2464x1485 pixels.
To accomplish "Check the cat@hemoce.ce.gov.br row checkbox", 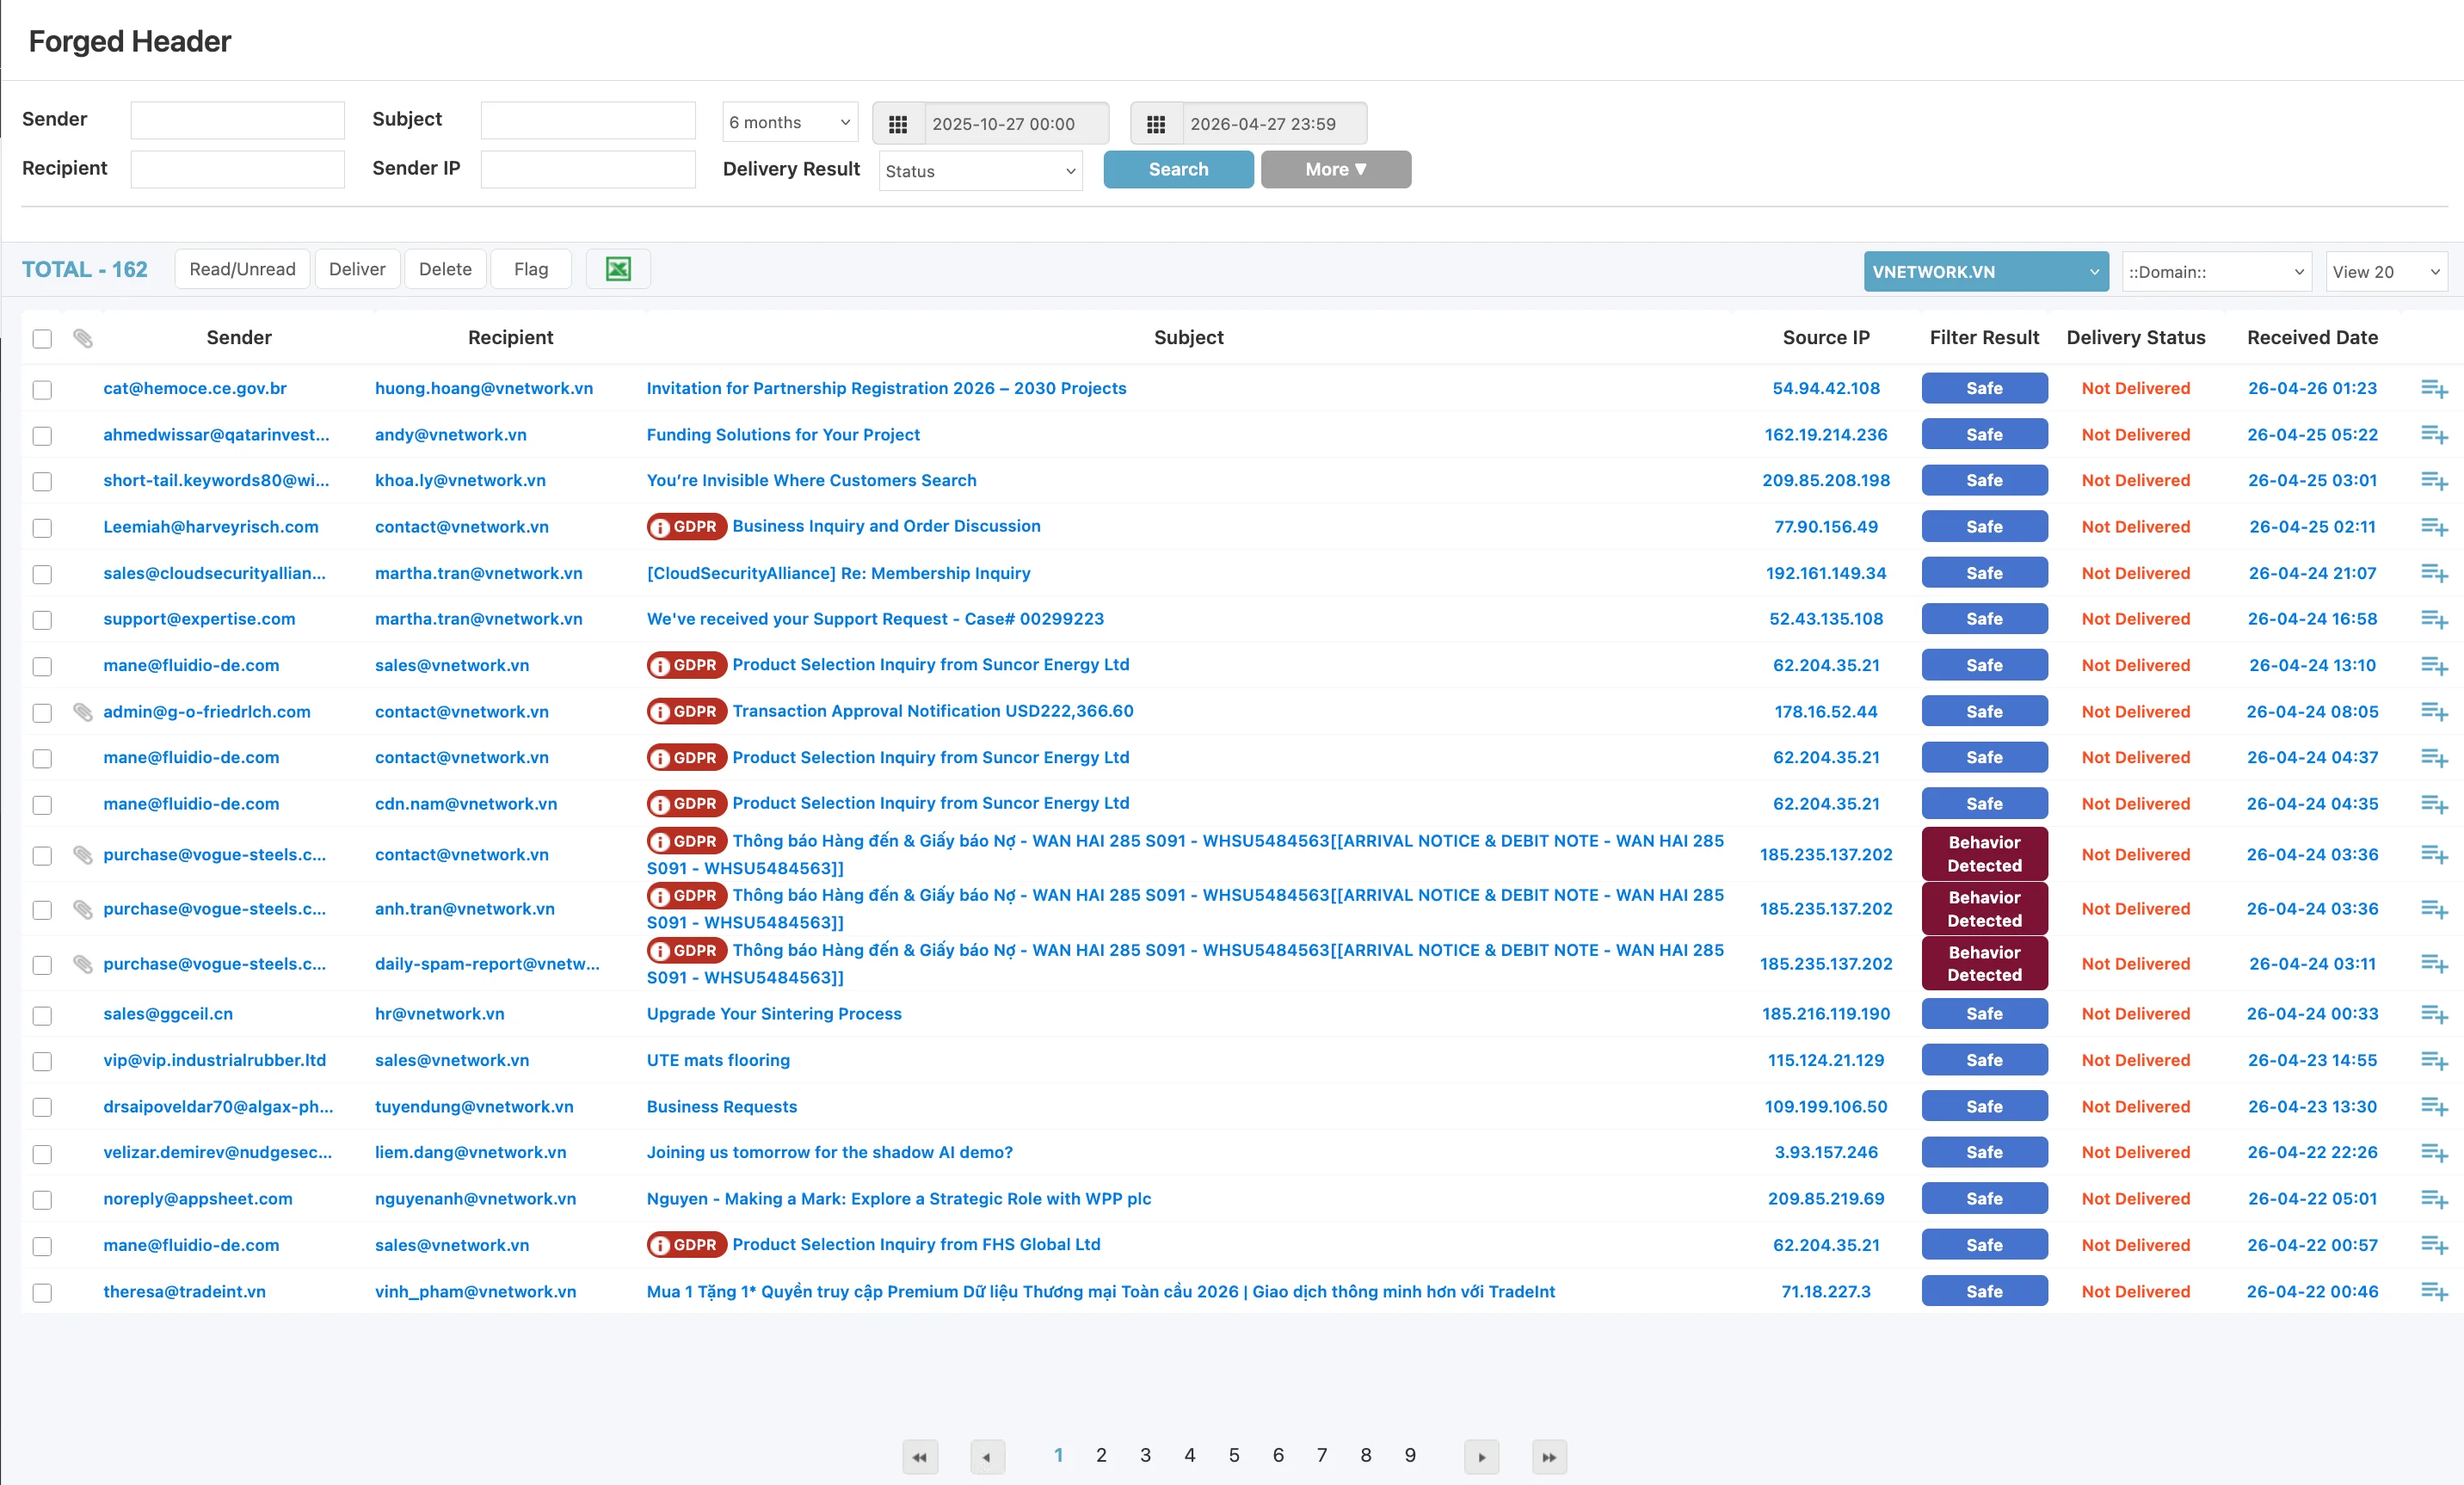I will click(x=42, y=390).
